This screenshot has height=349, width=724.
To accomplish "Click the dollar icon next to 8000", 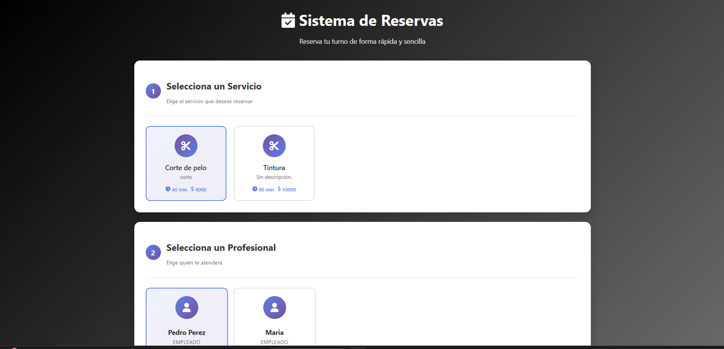I will point(192,189).
